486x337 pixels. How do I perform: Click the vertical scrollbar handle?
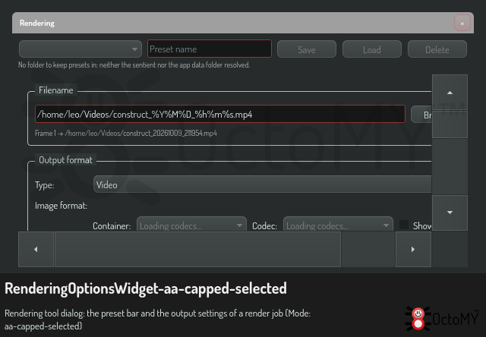click(450, 124)
